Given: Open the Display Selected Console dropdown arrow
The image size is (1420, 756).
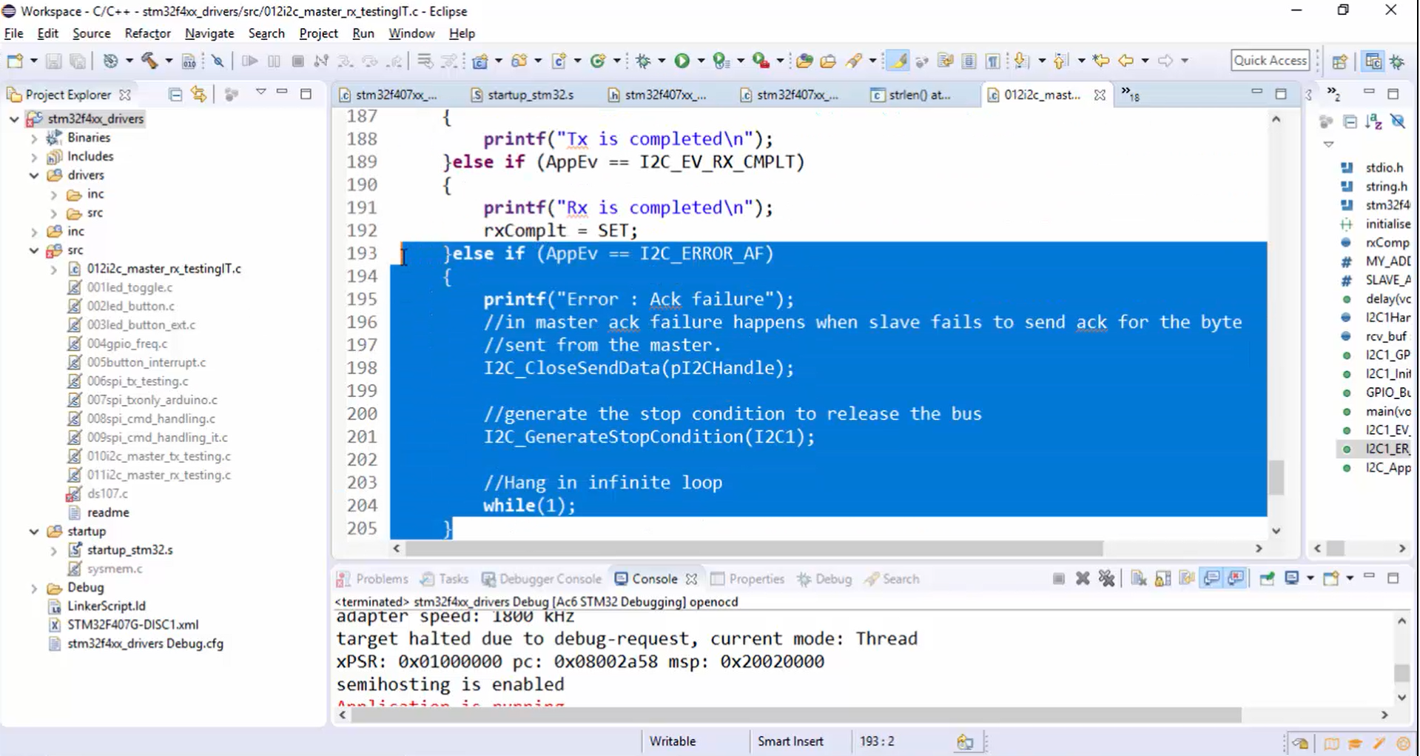Looking at the screenshot, I should click(1310, 578).
